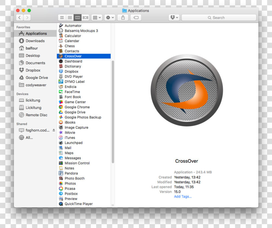
Task: Eject the foghorn shared computer
Action: pos(54,130)
